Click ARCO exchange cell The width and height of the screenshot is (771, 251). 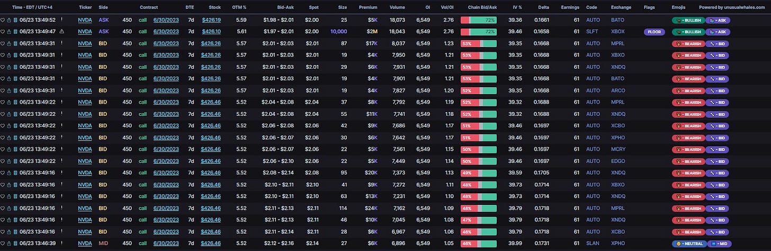click(618, 90)
